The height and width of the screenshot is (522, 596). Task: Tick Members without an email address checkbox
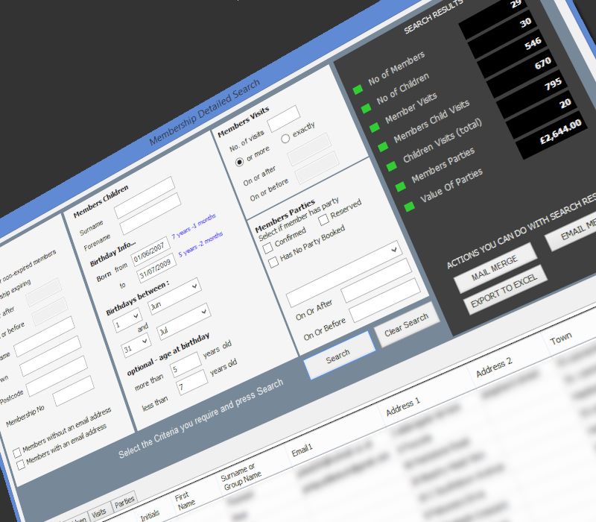[16, 453]
